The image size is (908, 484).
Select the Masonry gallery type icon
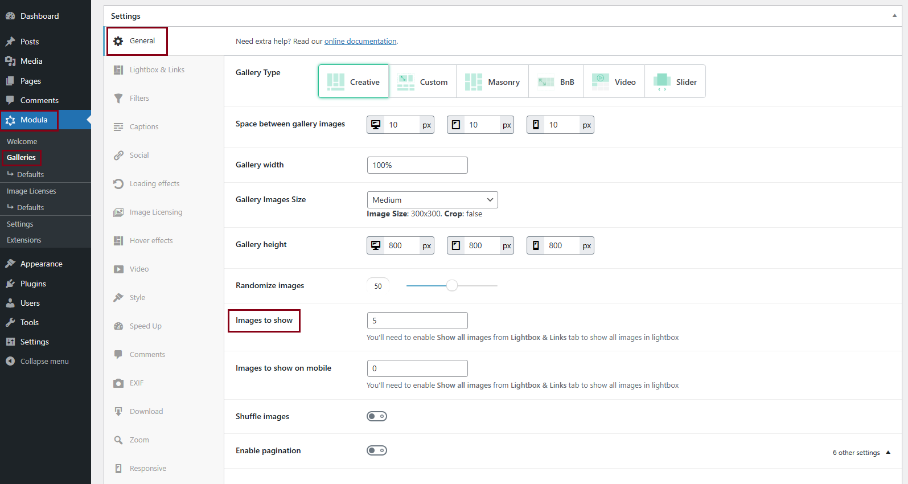[x=473, y=82]
